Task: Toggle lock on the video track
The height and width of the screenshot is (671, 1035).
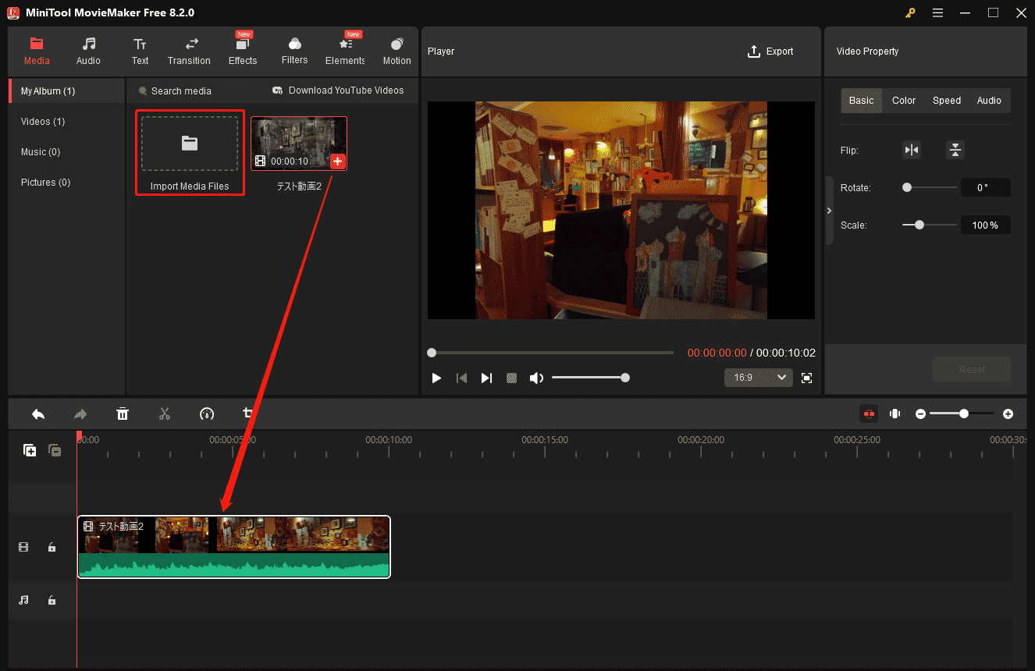Action: (x=52, y=548)
